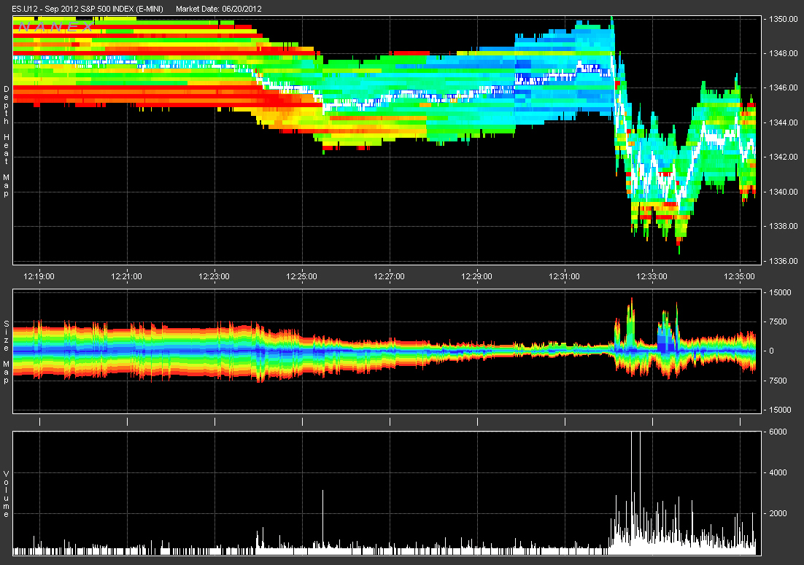This screenshot has width=804, height=565.
Task: Click the 2000 label on Volume axis
Action: point(778,513)
